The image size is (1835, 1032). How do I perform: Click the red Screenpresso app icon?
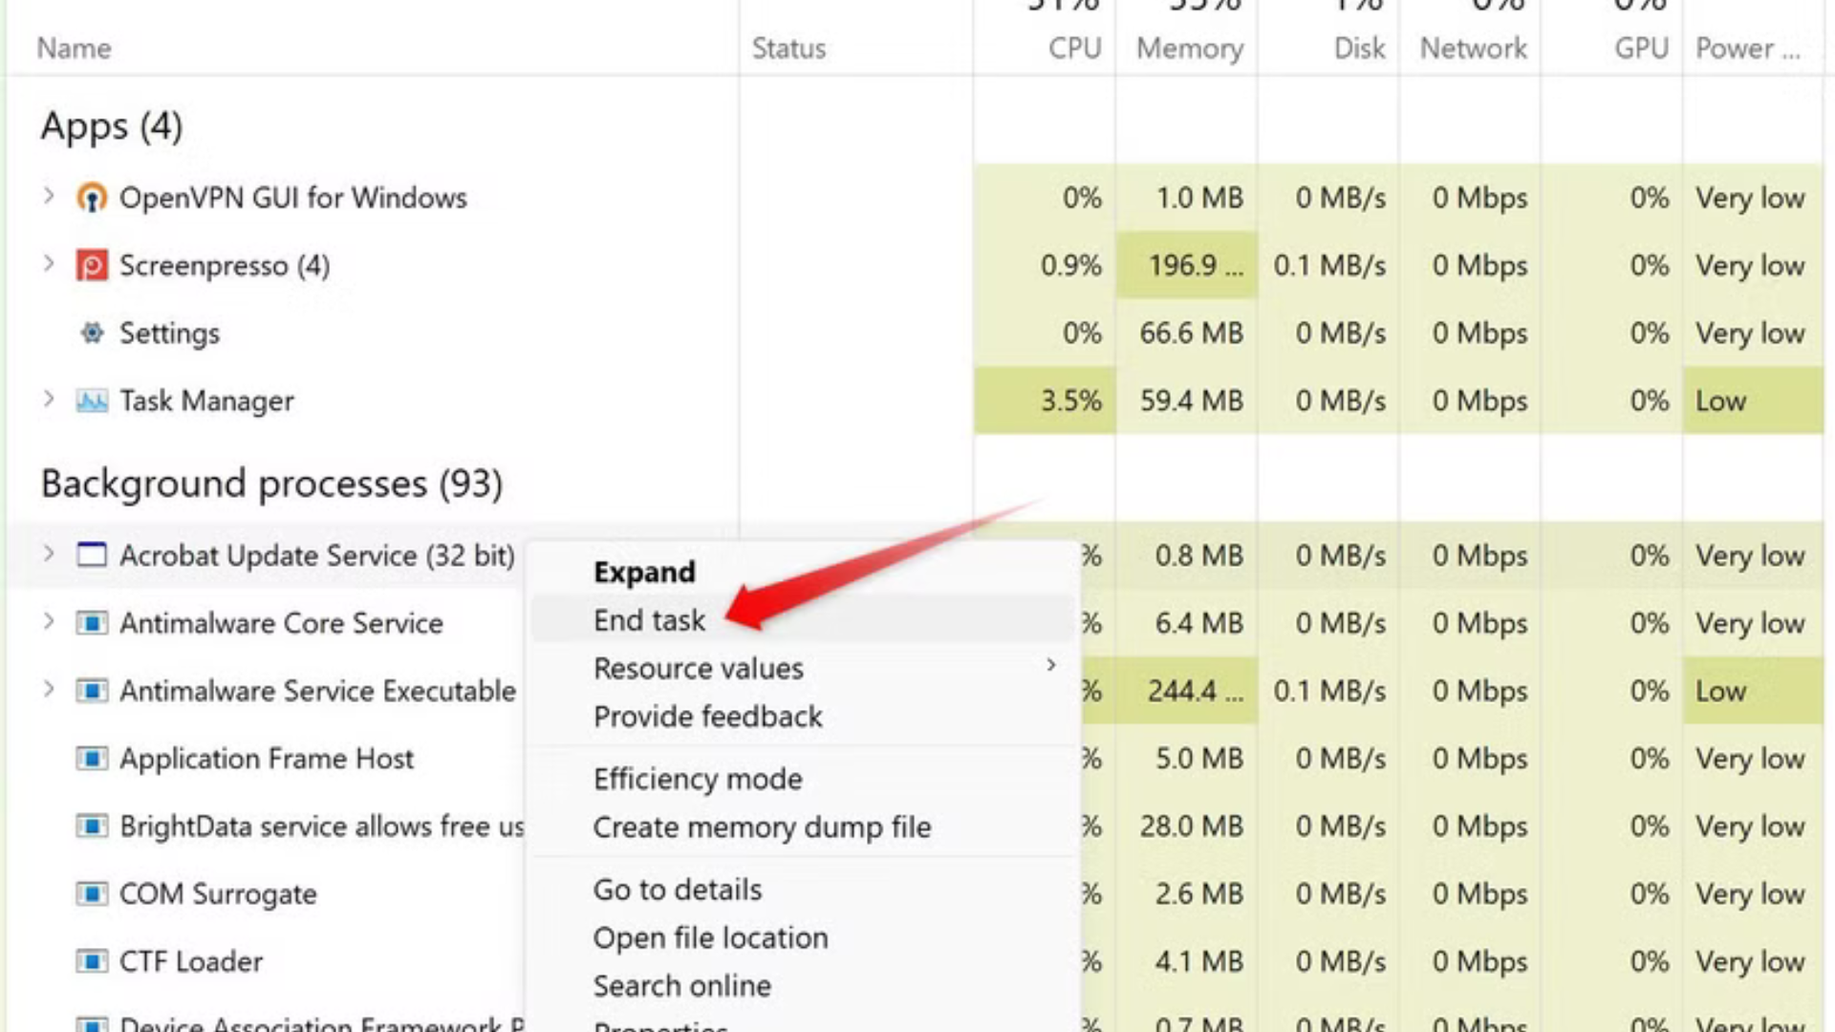click(92, 266)
